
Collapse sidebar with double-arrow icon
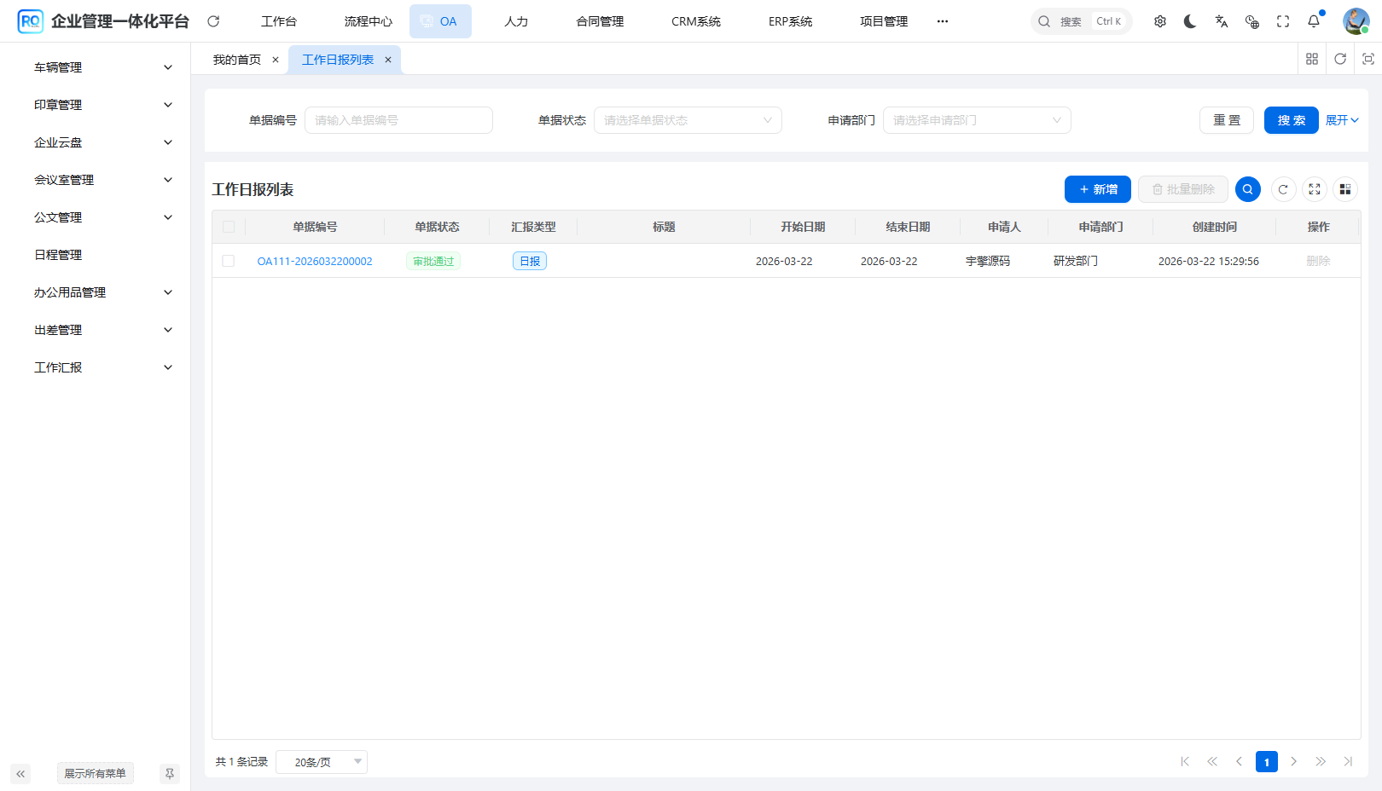click(20, 773)
